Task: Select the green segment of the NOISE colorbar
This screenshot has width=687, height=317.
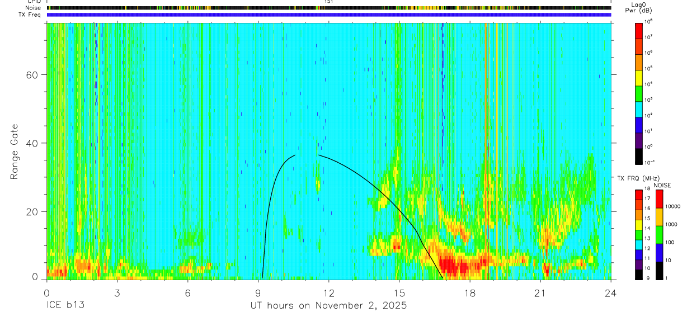Action: click(659, 235)
